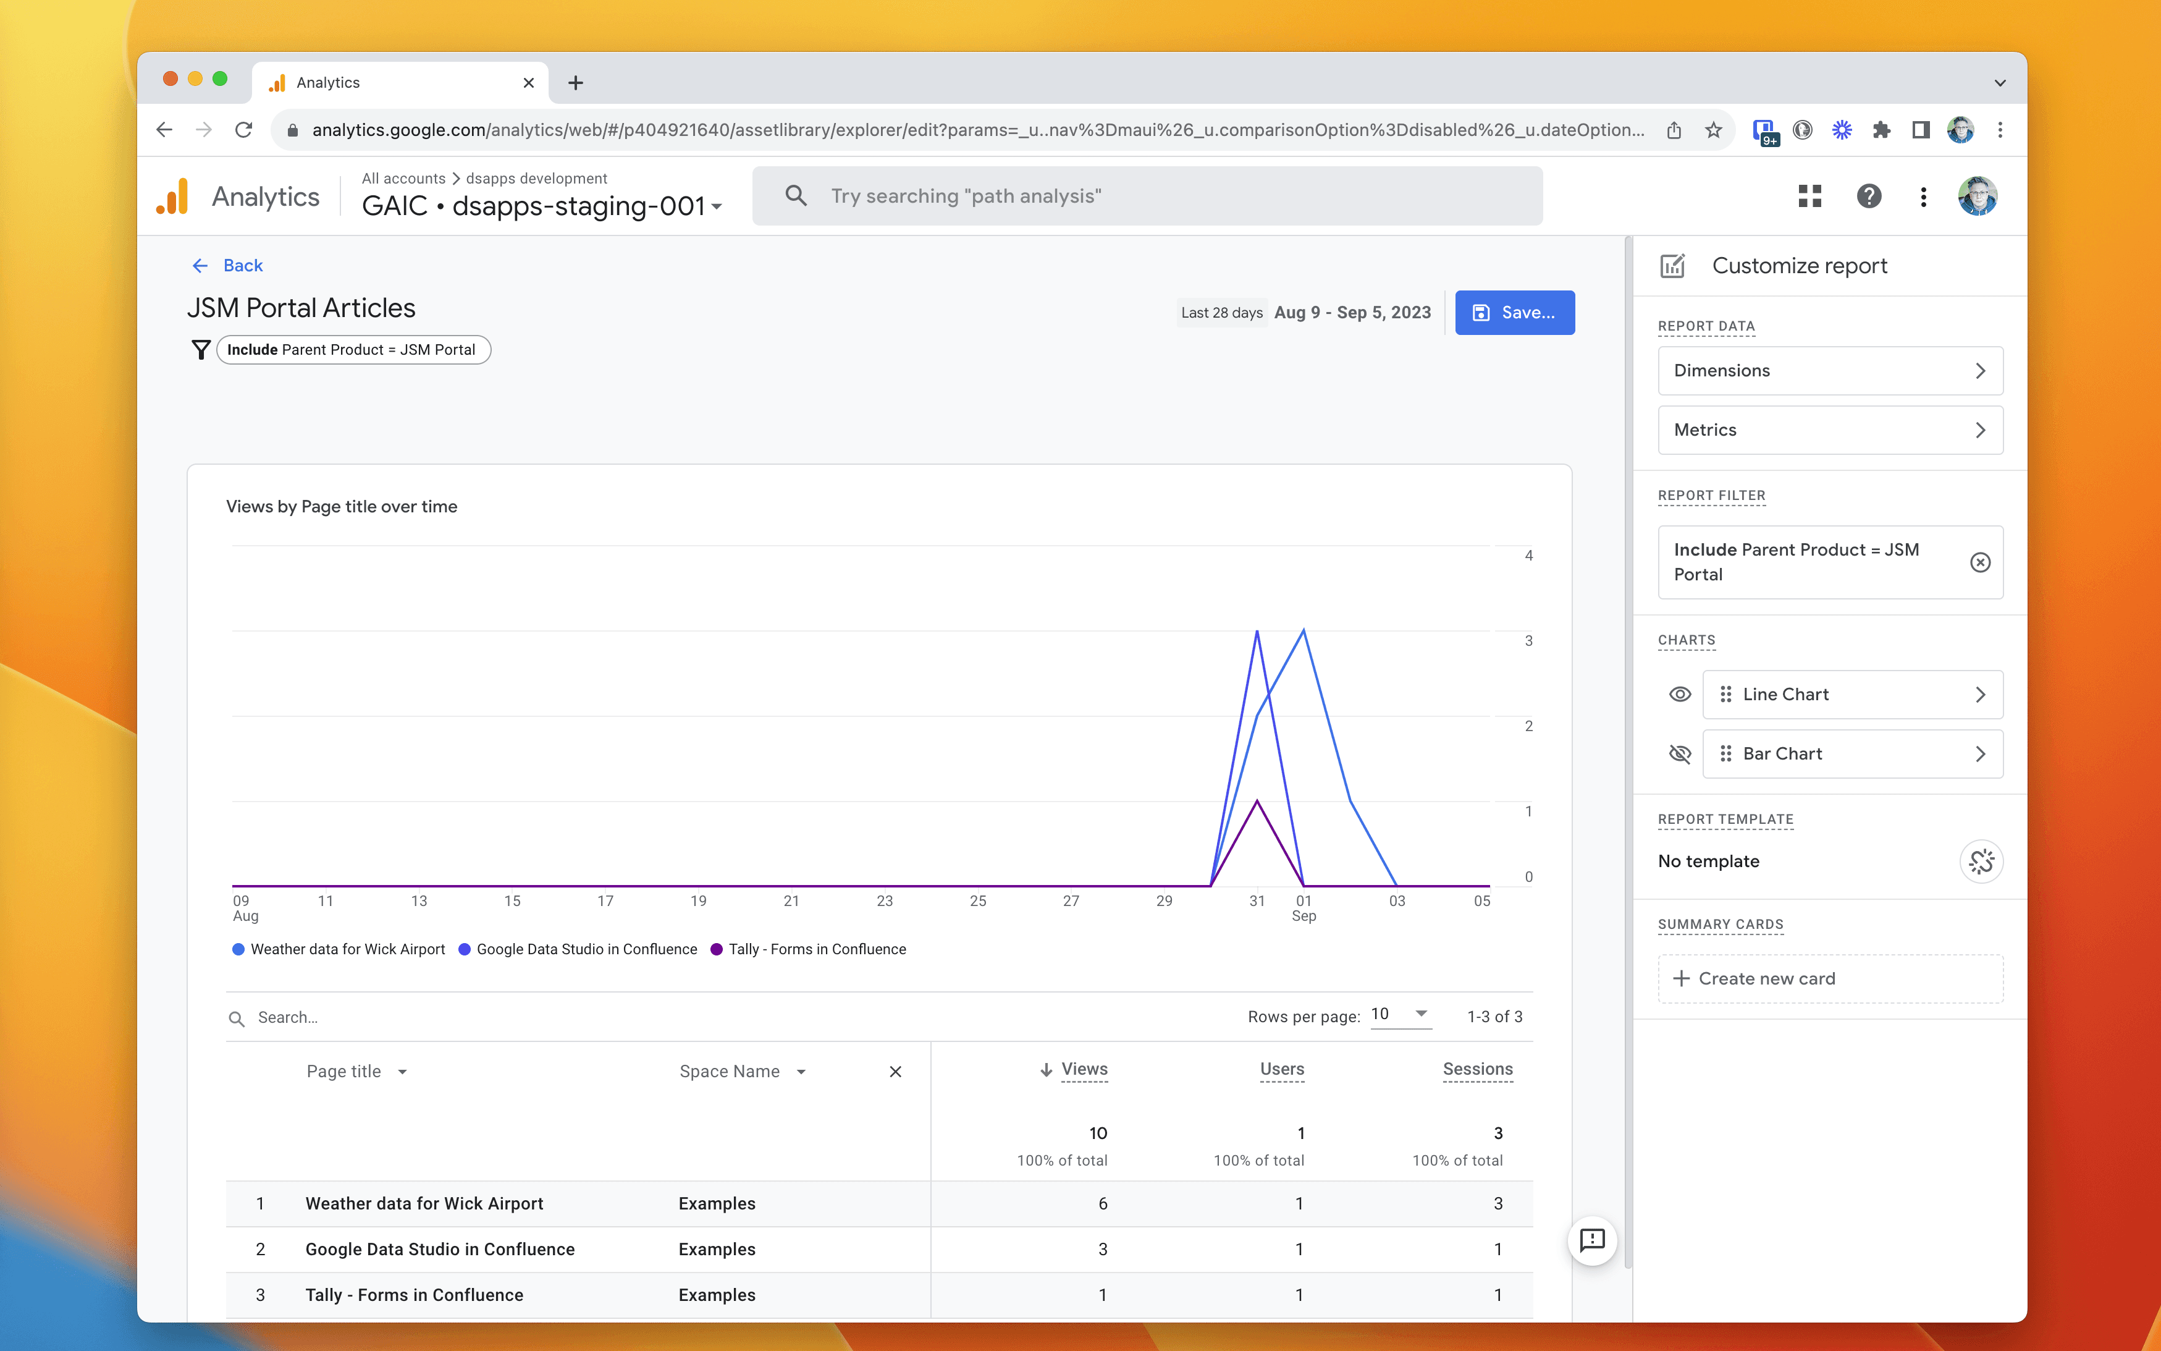
Task: Click the share page icon in address bar
Action: pos(1674,130)
